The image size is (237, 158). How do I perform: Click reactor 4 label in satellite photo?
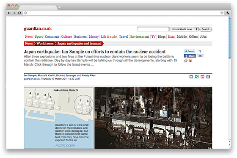coord(124,103)
